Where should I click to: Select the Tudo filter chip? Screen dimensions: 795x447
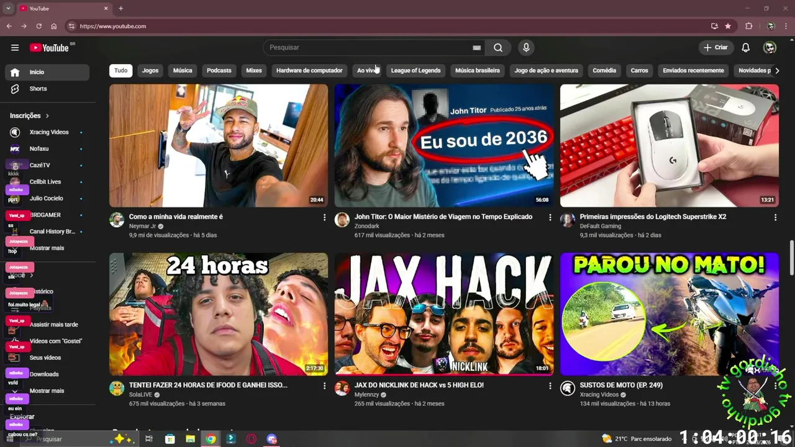pyautogui.click(x=121, y=71)
